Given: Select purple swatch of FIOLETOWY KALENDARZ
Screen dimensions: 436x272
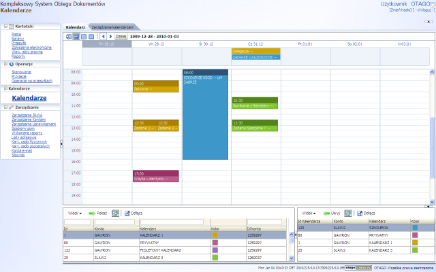Looking at the screenshot, I should coord(215,250).
